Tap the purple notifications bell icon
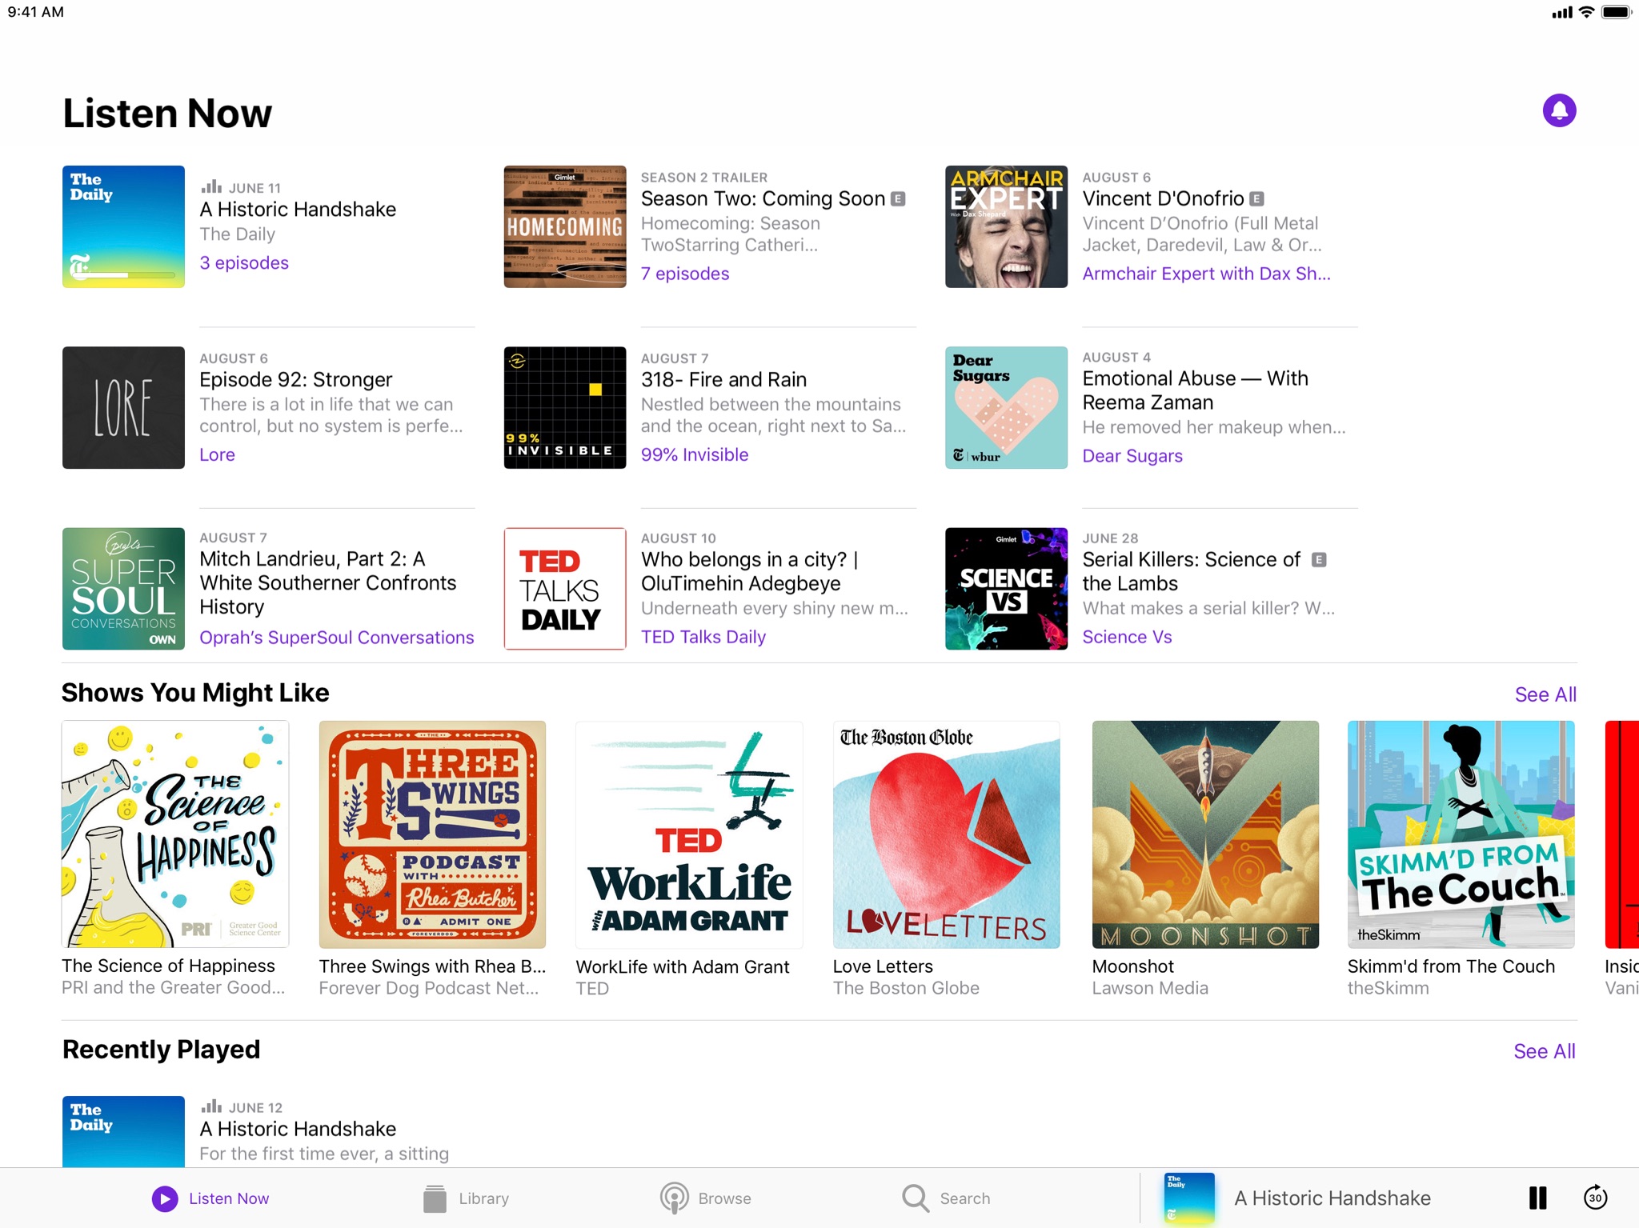 1559,110
